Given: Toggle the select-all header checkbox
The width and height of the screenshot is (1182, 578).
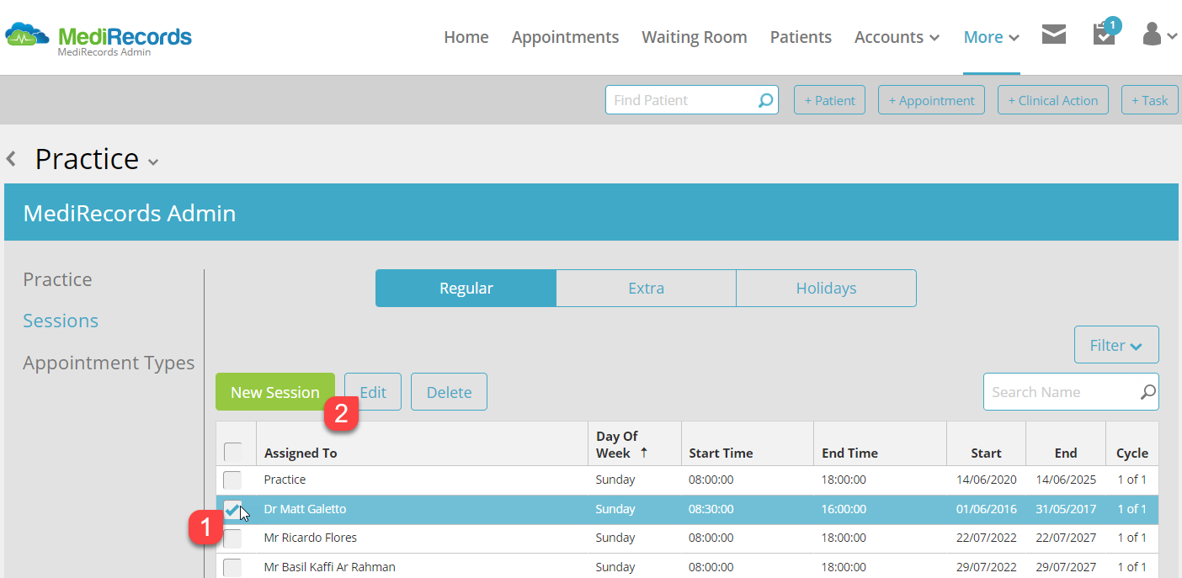Looking at the screenshot, I should tap(232, 452).
